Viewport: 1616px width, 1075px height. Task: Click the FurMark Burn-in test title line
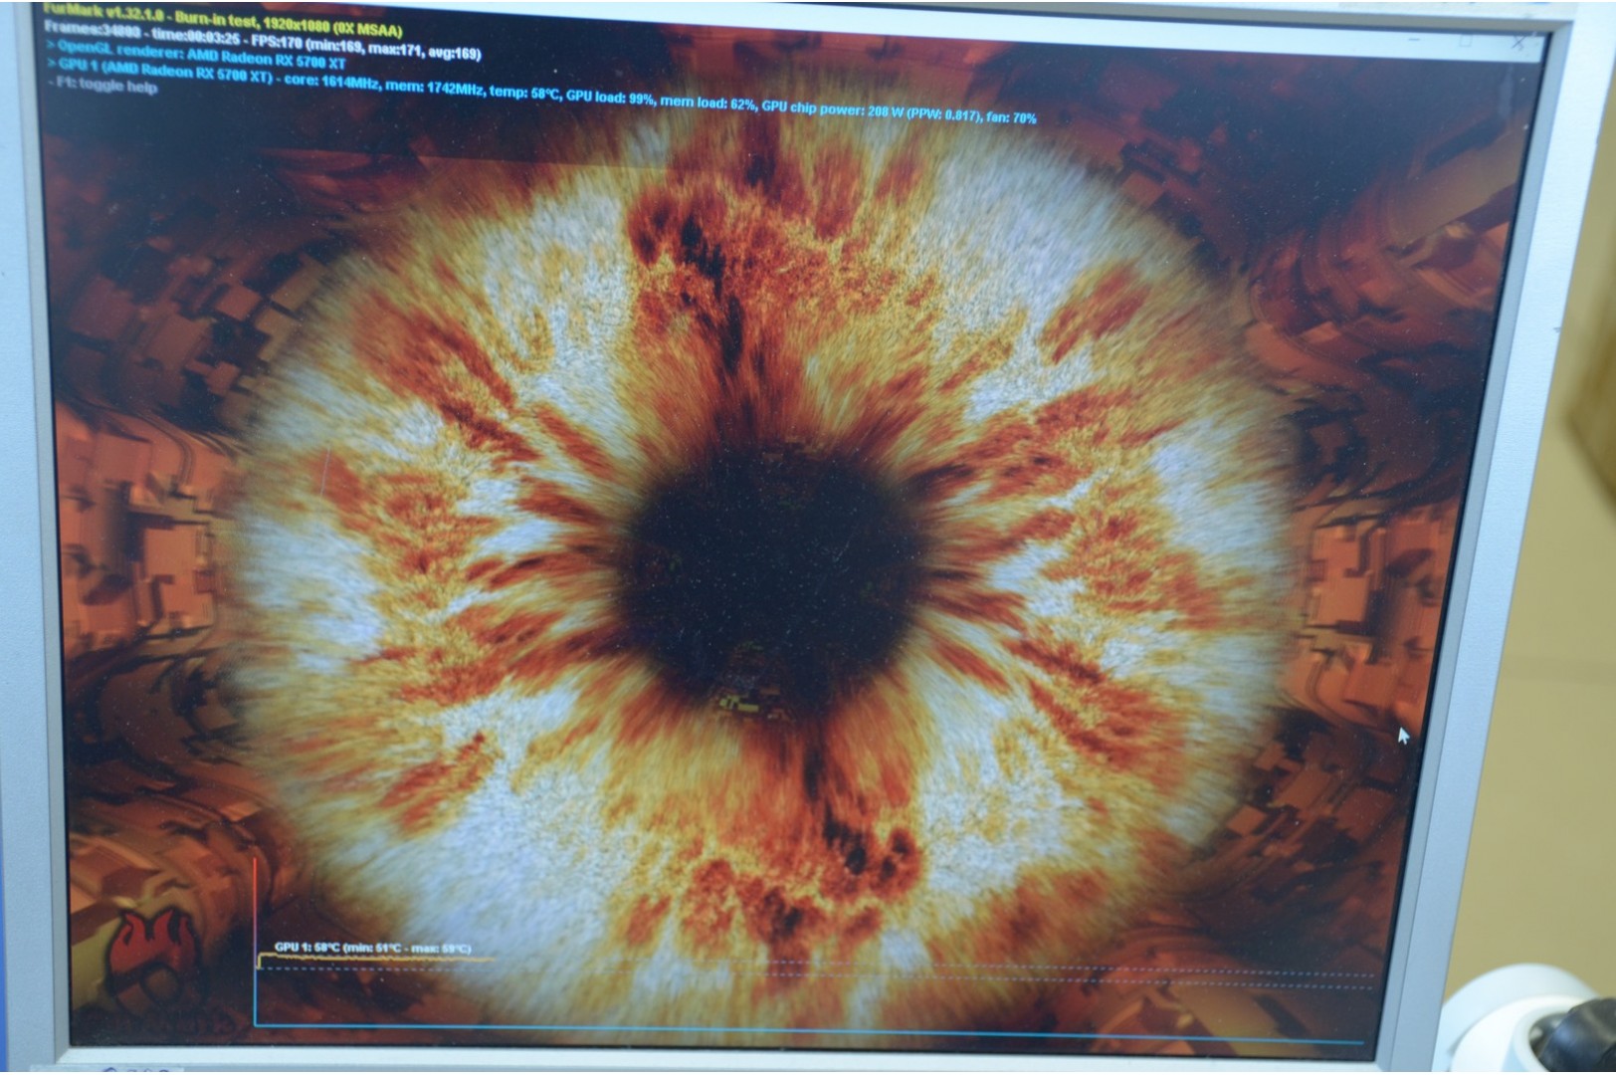pos(223,19)
